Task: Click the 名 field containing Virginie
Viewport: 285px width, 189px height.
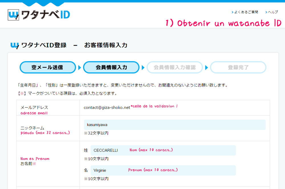Action: coord(163,170)
